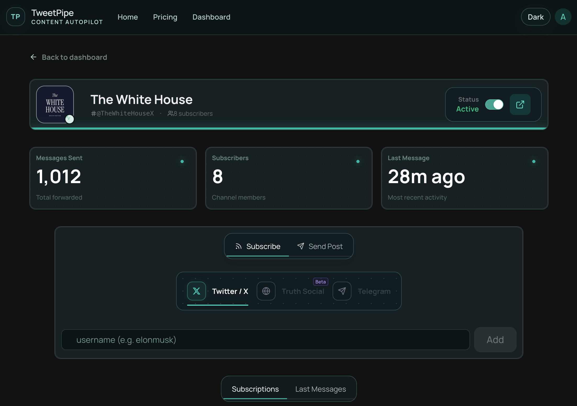Go to the Home nav item
This screenshot has width=577, height=406.
pos(128,17)
